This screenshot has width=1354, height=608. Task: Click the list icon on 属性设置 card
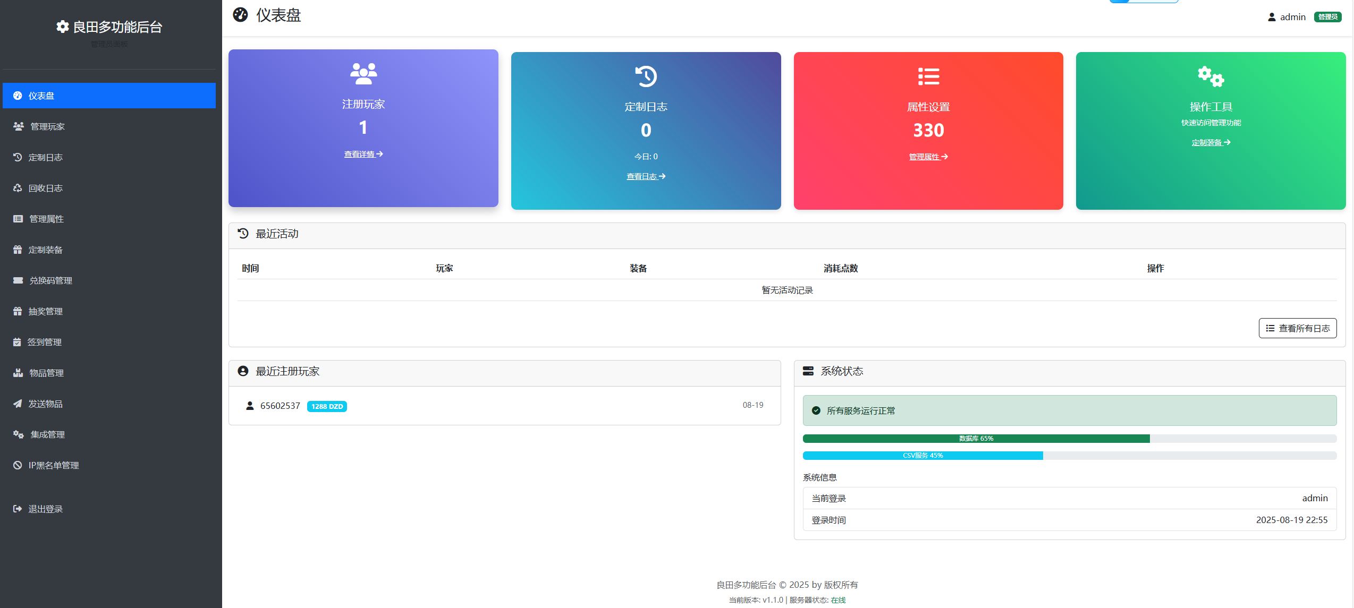928,76
